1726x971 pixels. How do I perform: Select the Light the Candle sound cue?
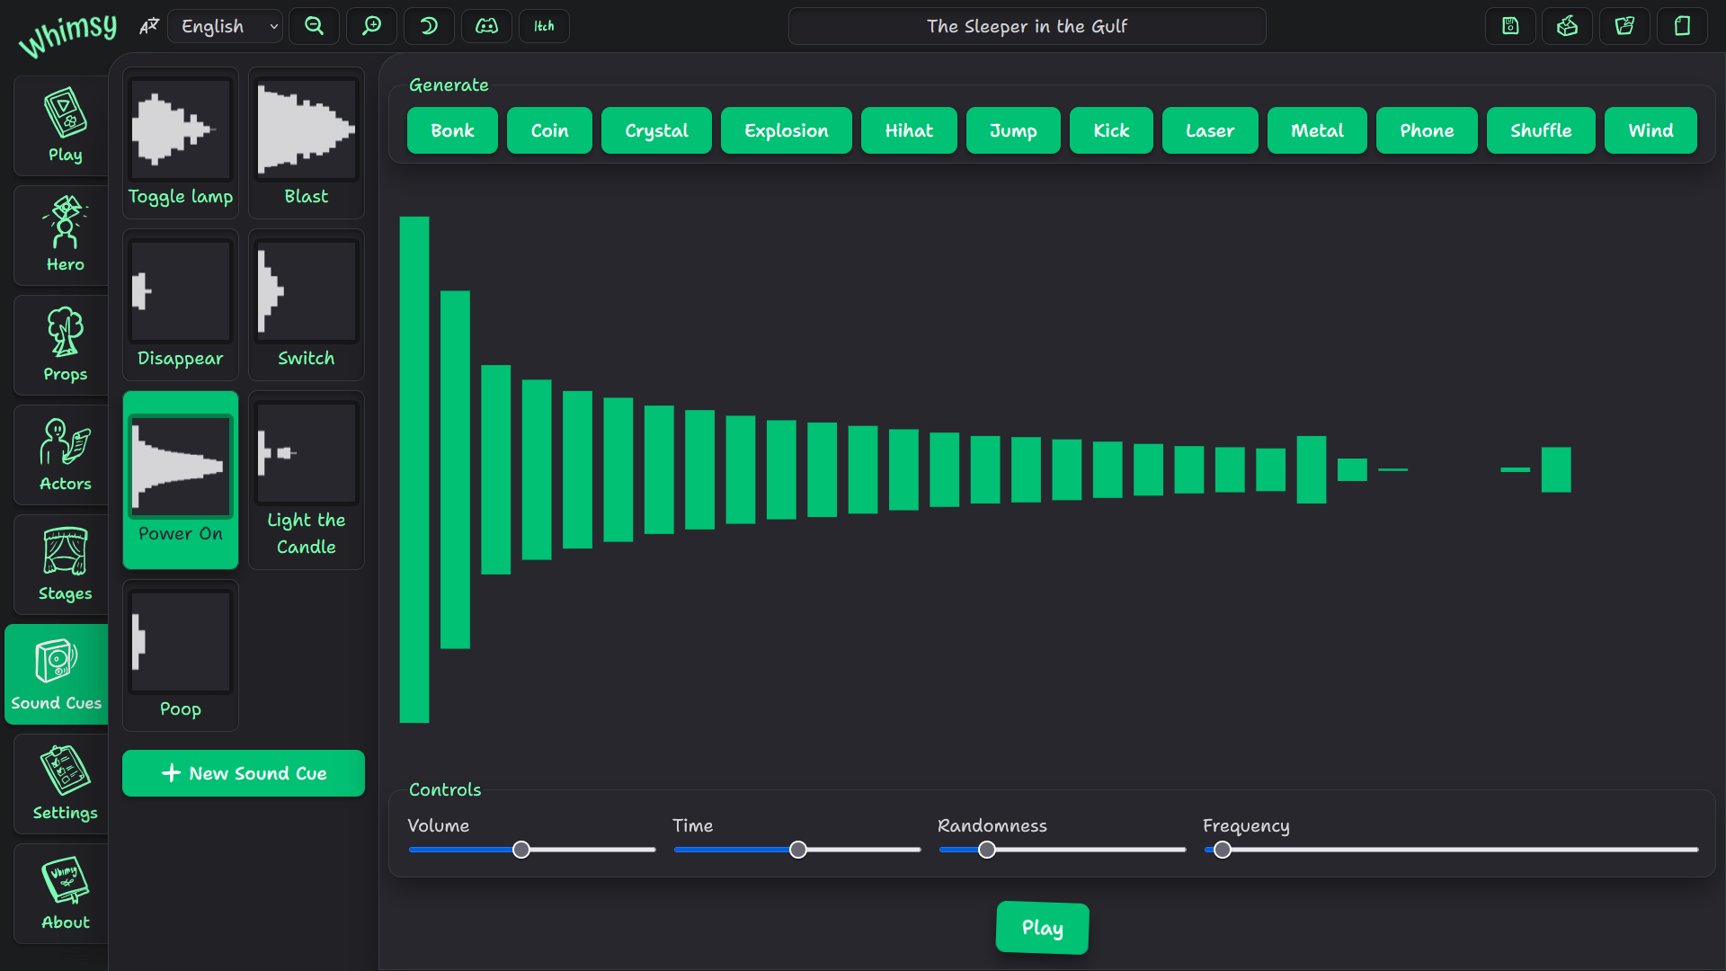coord(306,479)
